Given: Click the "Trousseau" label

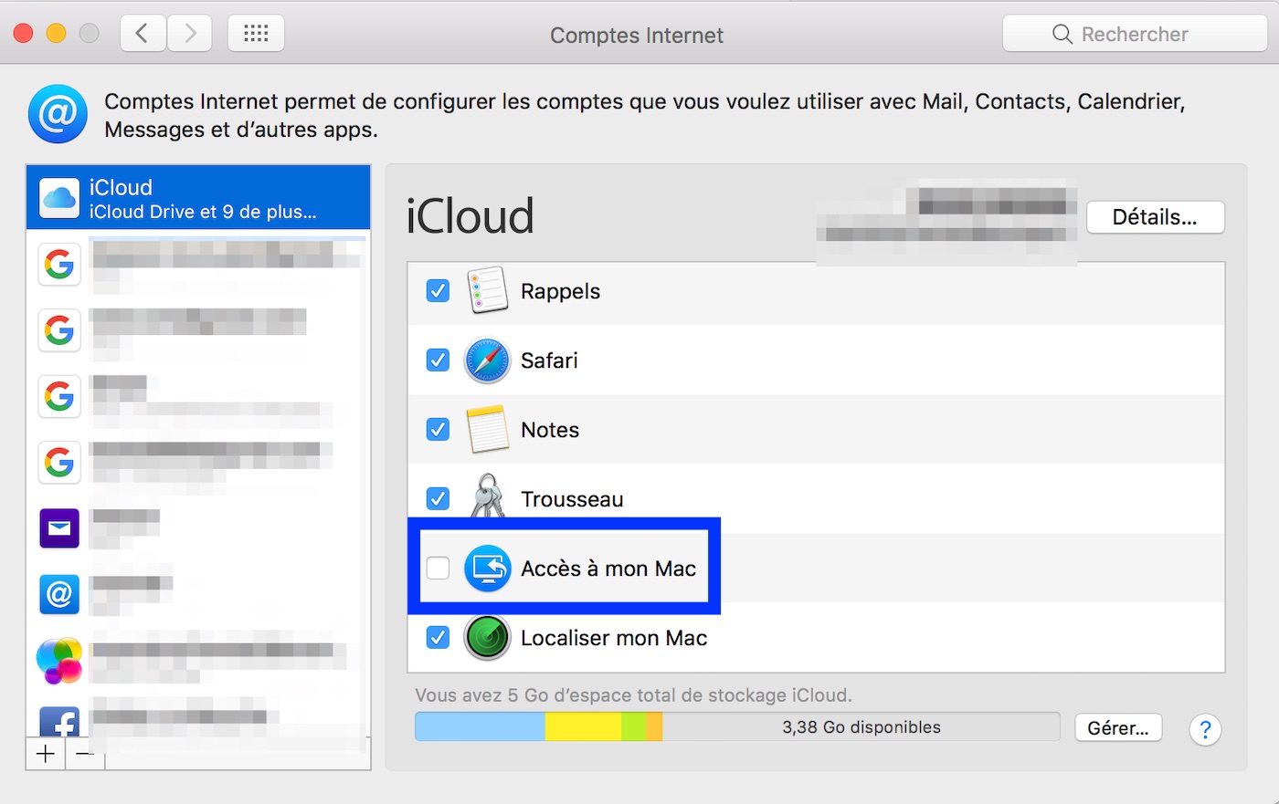Looking at the screenshot, I should coord(572,499).
